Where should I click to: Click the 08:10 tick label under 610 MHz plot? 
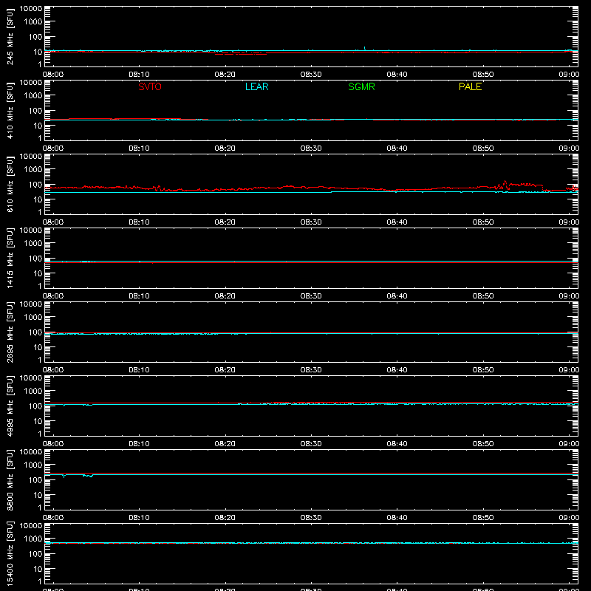tap(139, 222)
